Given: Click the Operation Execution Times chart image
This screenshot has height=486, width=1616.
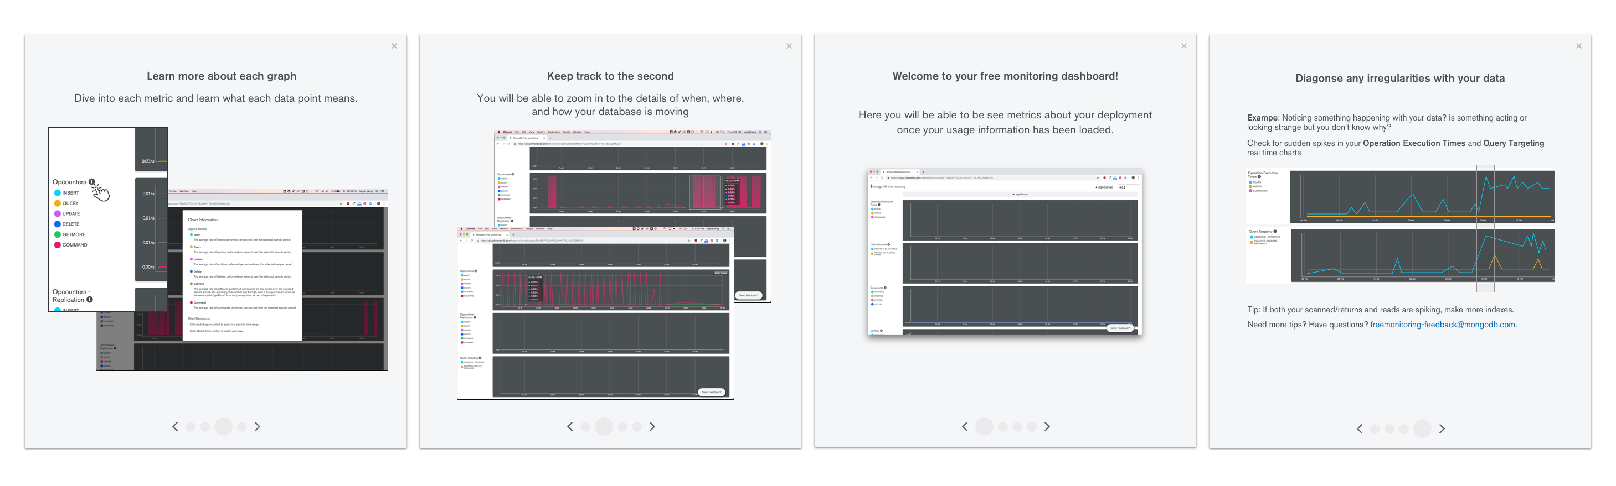Looking at the screenshot, I should [x=1400, y=197].
